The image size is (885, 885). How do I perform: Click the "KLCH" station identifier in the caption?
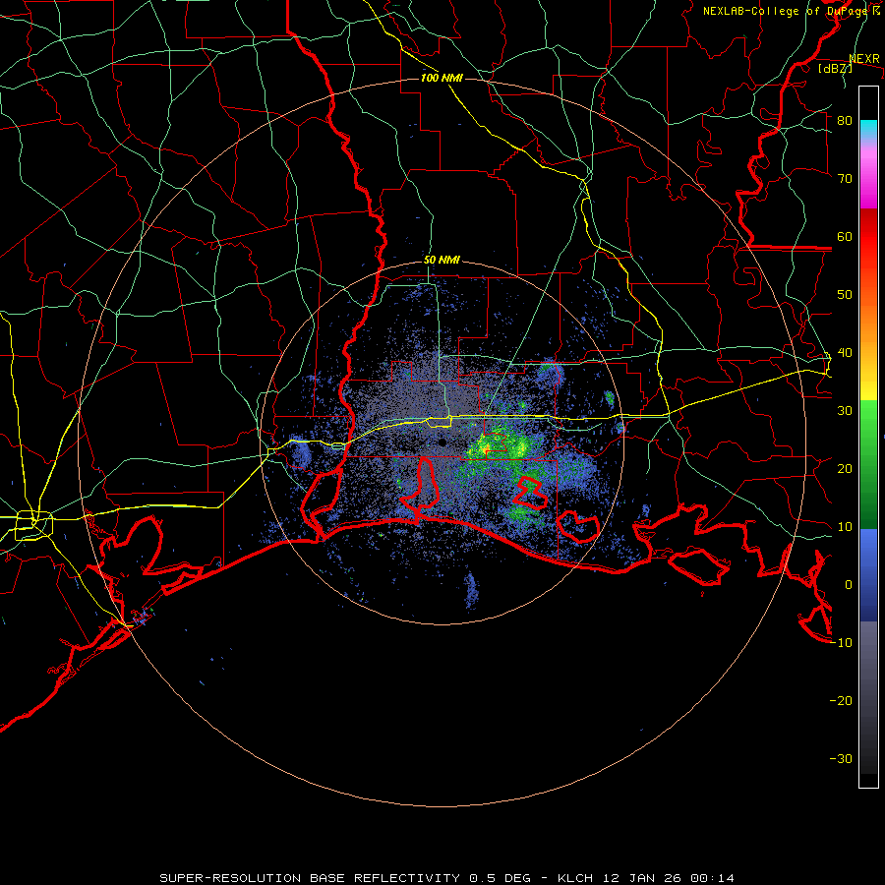(575, 878)
